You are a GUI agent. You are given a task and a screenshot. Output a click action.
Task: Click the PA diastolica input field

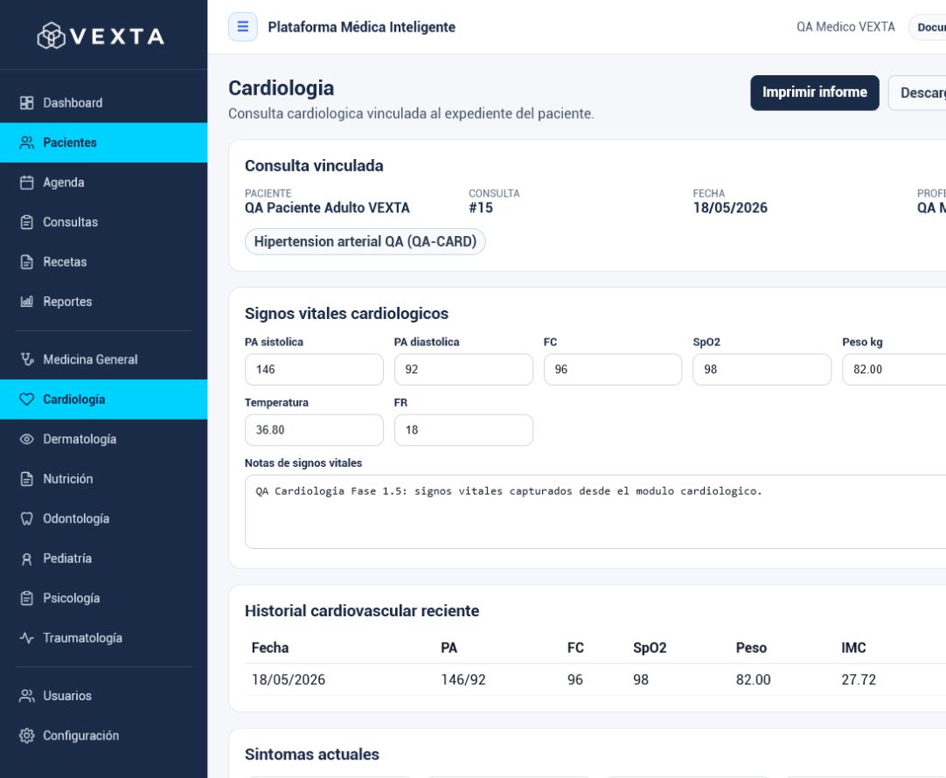[x=463, y=369]
